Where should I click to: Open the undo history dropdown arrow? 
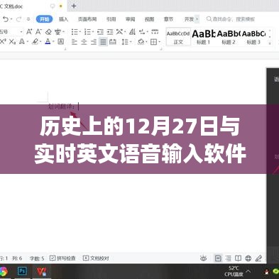[x=11, y=19]
